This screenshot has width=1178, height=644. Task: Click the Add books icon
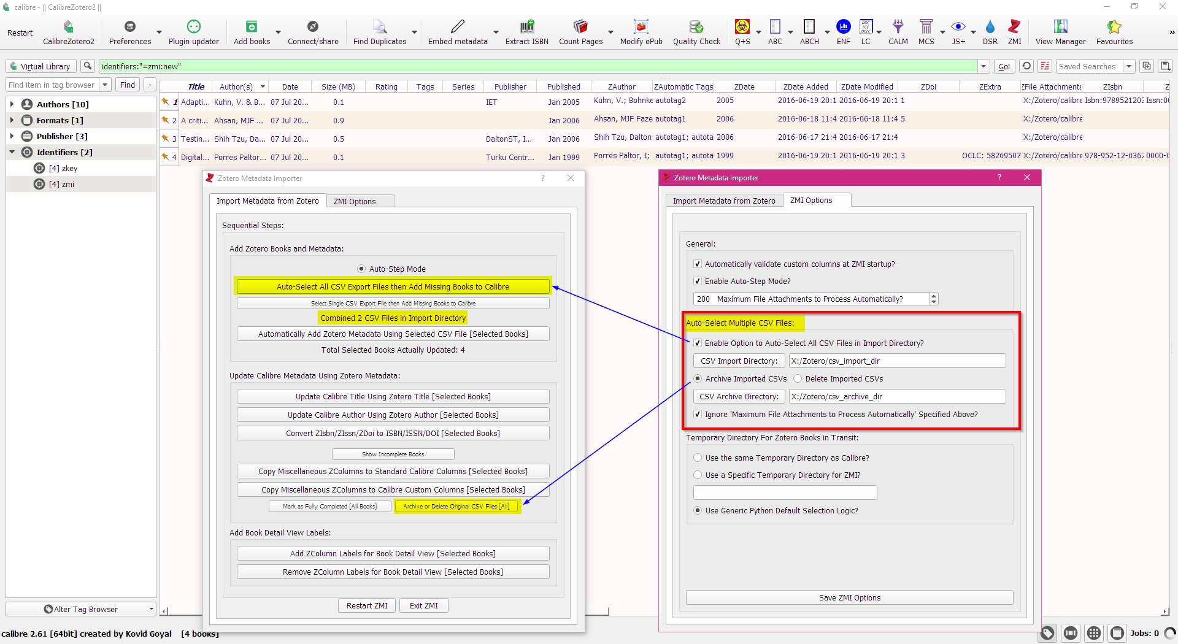[252, 27]
